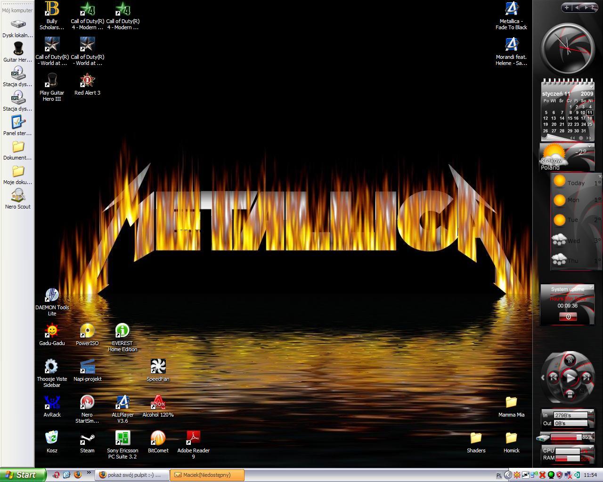Screen dimensions: 603x482
Task: Launch SpeedFan desktop icon
Action: (x=158, y=370)
